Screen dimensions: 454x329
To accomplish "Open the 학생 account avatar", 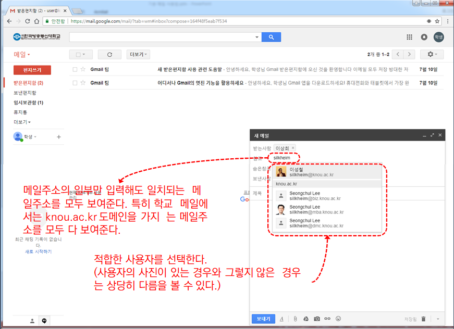I will click(439, 37).
